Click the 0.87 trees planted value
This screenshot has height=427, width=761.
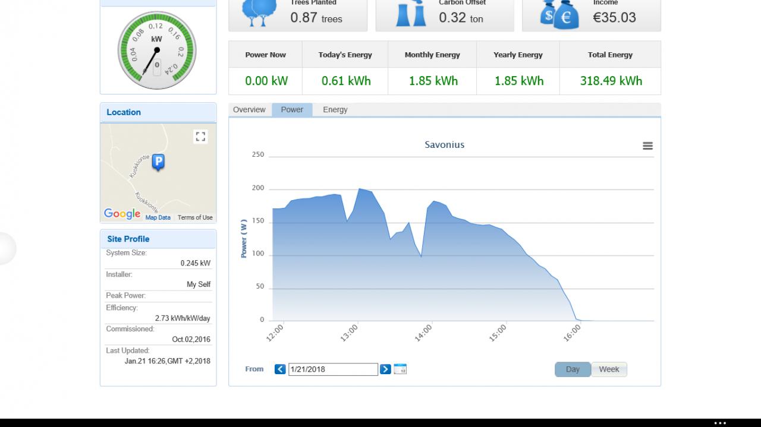[x=316, y=18]
